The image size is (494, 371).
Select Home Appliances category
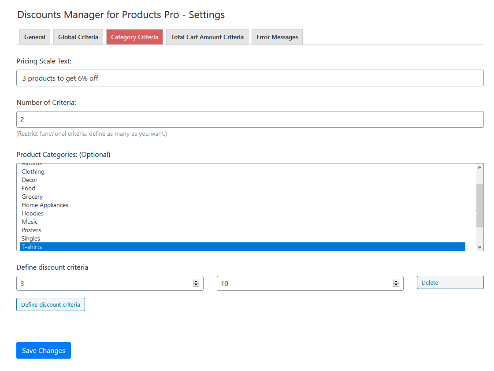242,205
